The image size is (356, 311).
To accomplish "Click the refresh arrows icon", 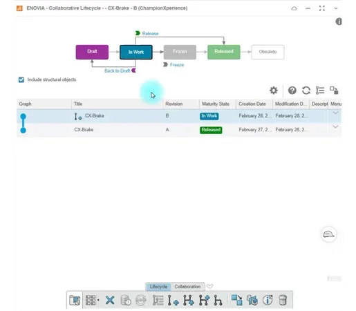I will (x=306, y=91).
